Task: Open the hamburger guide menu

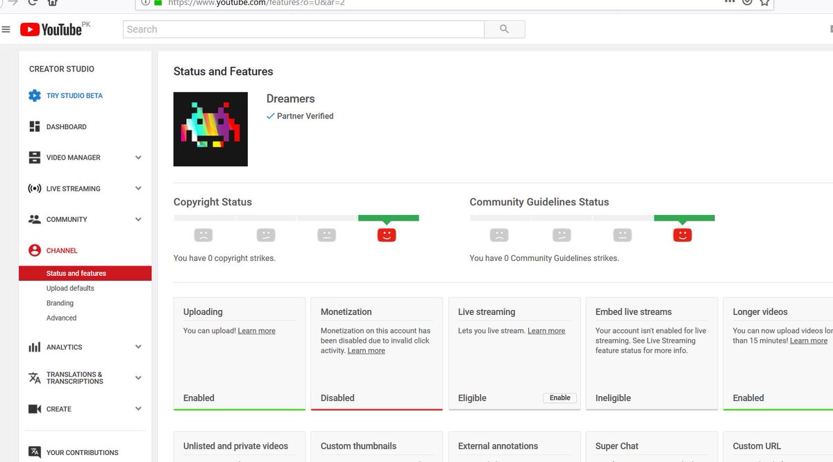Action: tap(6, 29)
